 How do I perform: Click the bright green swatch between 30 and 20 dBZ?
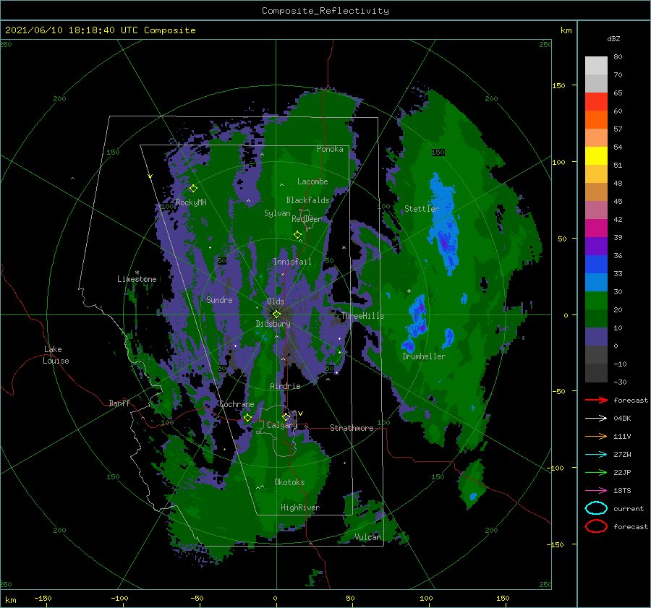[596, 301]
